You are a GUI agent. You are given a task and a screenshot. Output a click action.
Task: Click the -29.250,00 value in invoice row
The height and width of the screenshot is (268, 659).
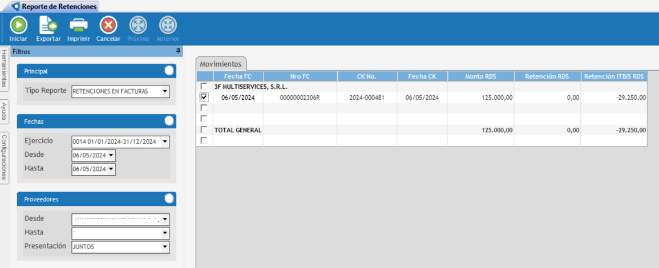tap(631, 97)
